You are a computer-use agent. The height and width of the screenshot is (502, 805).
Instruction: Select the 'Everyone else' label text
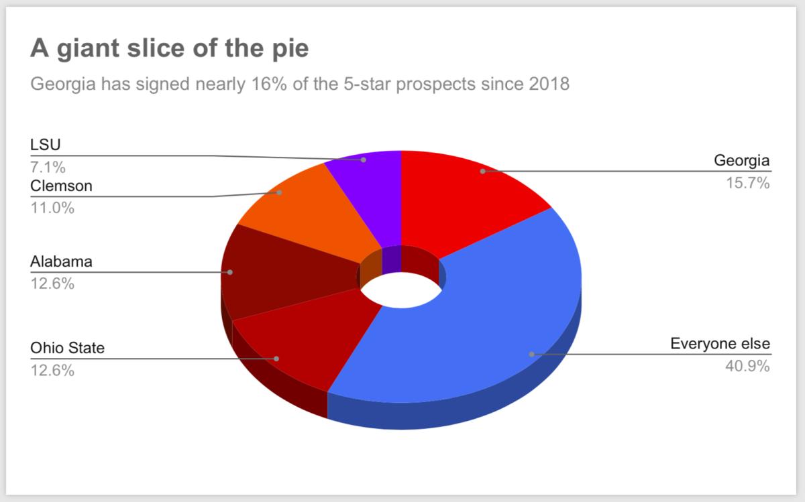[x=720, y=344]
